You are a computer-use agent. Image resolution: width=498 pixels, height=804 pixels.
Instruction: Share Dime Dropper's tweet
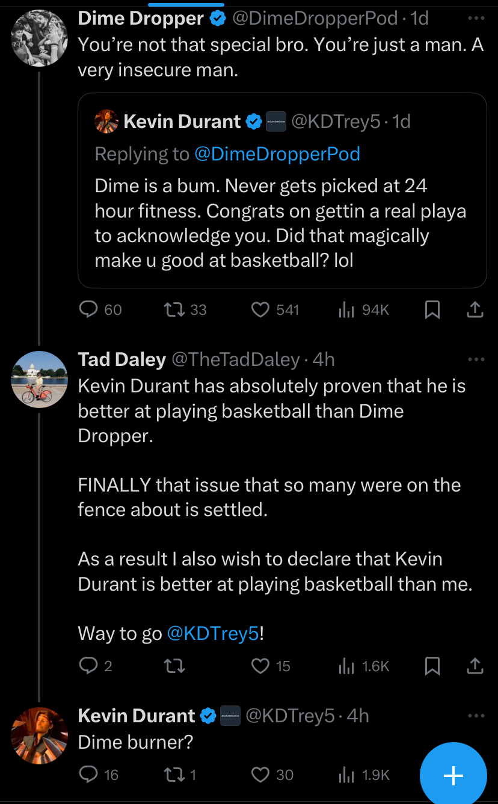[x=475, y=309]
